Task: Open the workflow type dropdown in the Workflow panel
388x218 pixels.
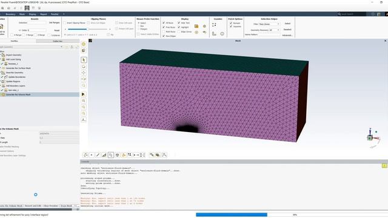Action: [x=32, y=47]
